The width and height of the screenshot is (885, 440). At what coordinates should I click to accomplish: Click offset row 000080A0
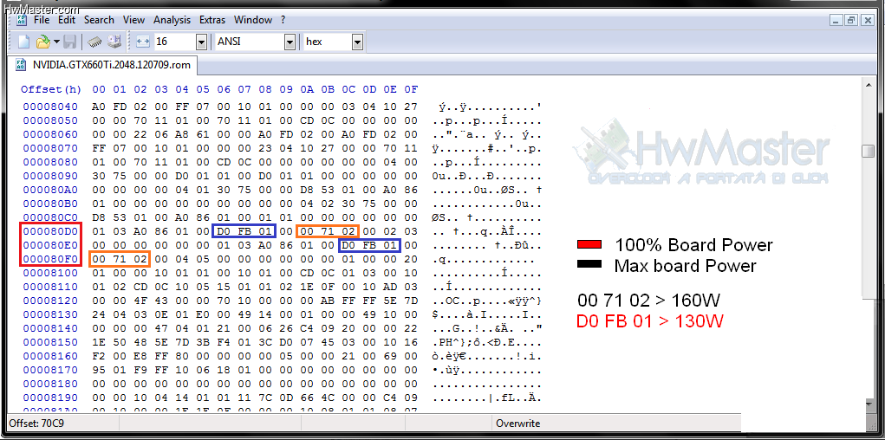click(50, 190)
